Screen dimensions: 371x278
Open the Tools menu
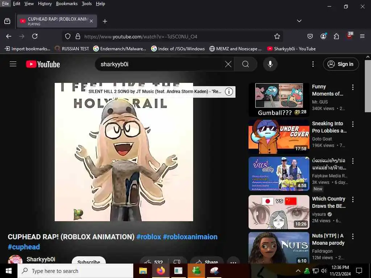87,4
